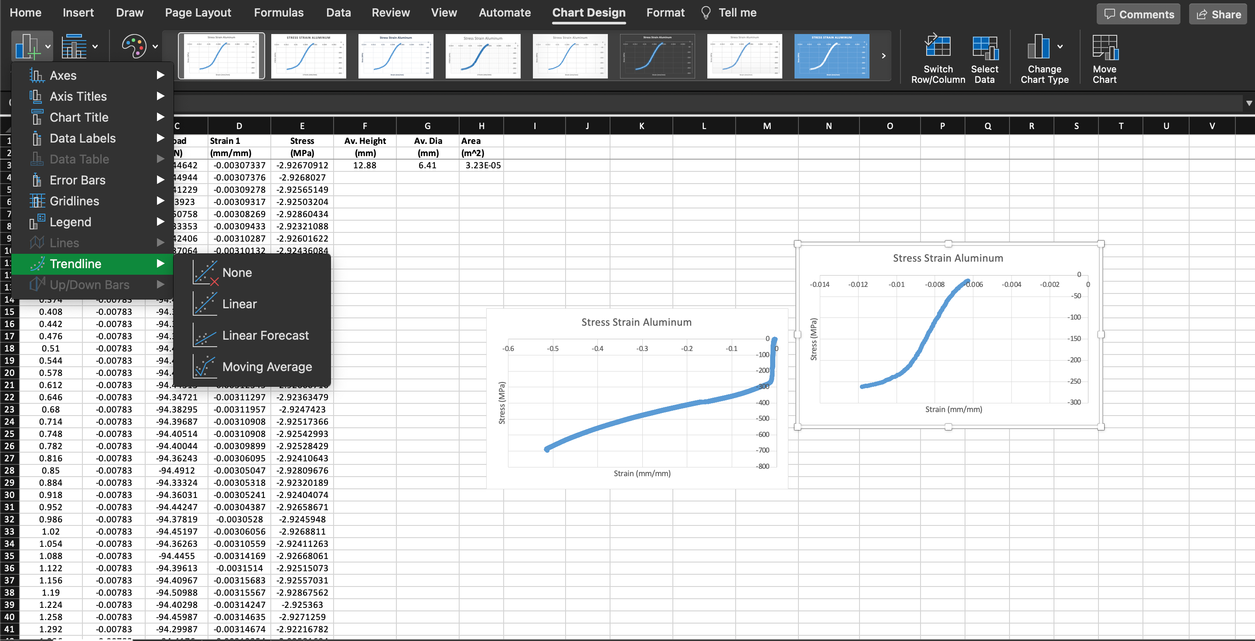Enable a Linear trendline
Screen dimensions: 1255x641
point(239,303)
